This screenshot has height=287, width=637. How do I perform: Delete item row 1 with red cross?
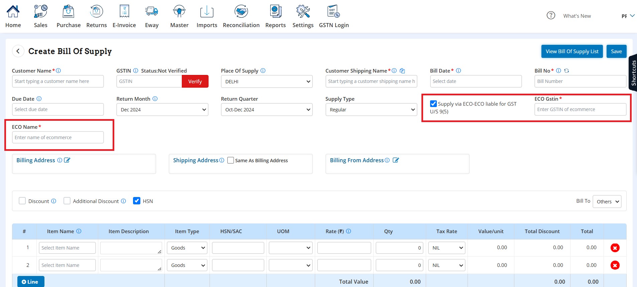point(615,248)
